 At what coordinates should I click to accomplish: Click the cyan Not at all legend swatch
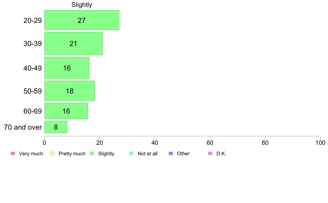coord(131,153)
